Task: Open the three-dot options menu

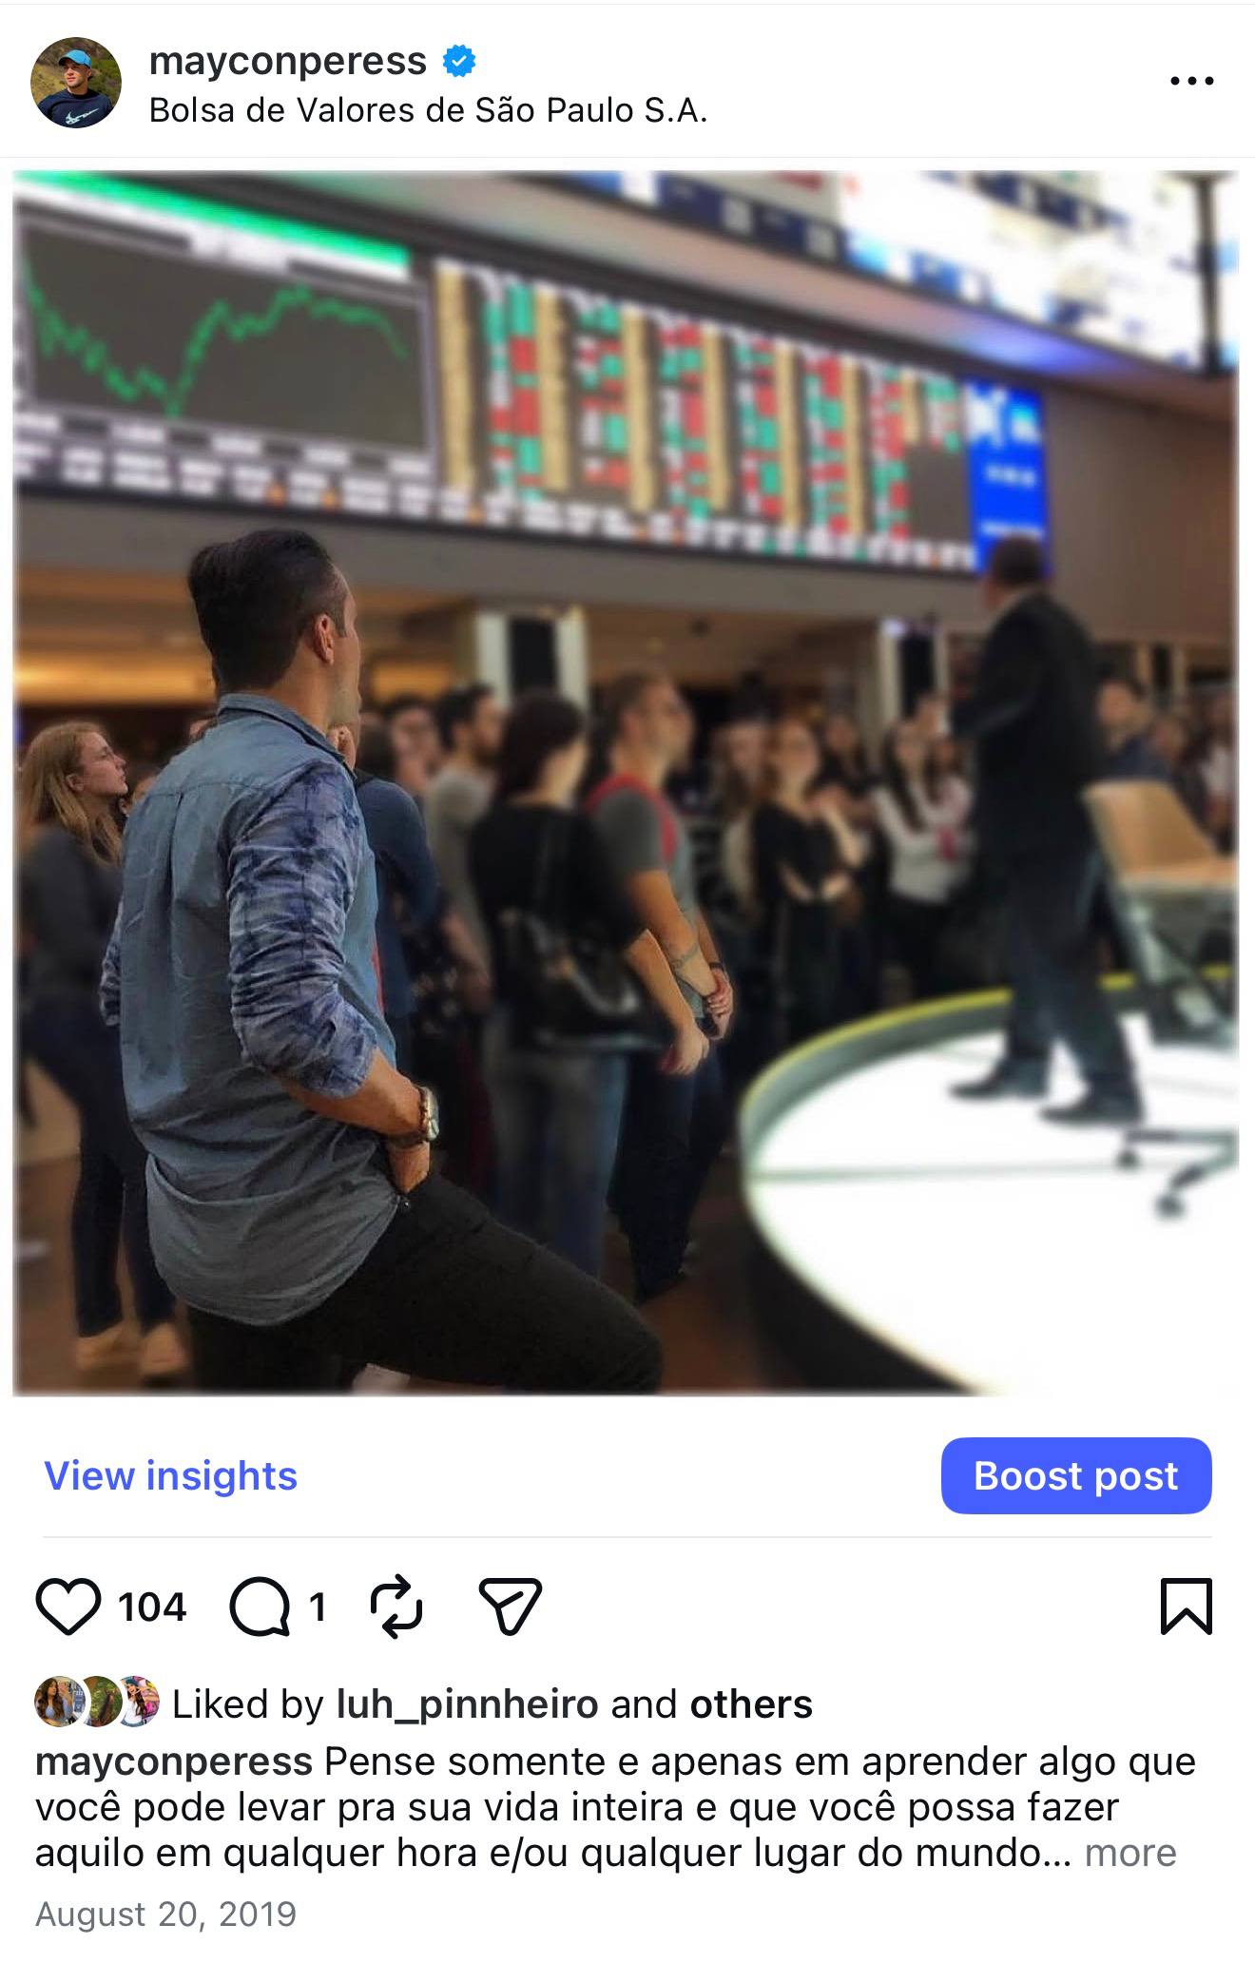Action: pyautogui.click(x=1192, y=82)
